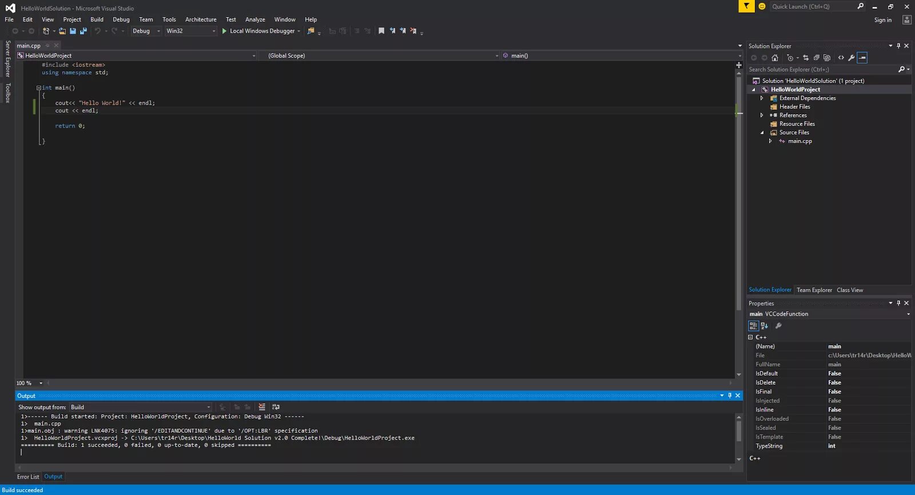Viewport: 915px width, 495px height.
Task: Toggle auto-hide pin on Output panel
Action: (x=730, y=396)
